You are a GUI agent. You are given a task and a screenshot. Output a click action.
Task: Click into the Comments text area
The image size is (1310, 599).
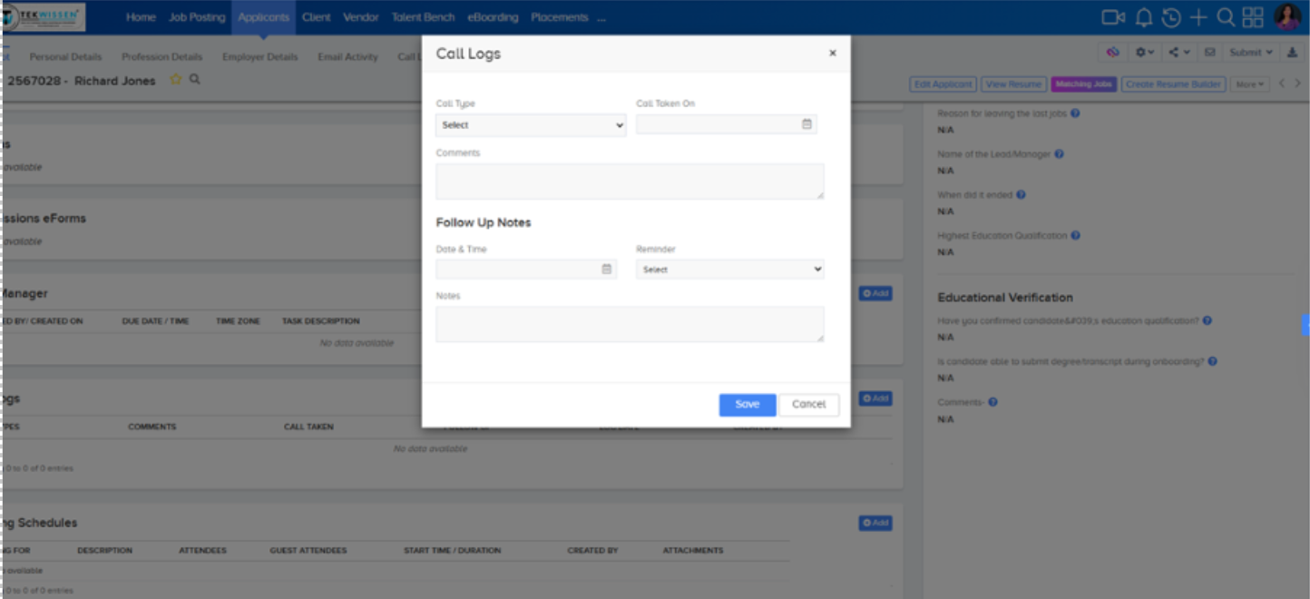(x=630, y=182)
